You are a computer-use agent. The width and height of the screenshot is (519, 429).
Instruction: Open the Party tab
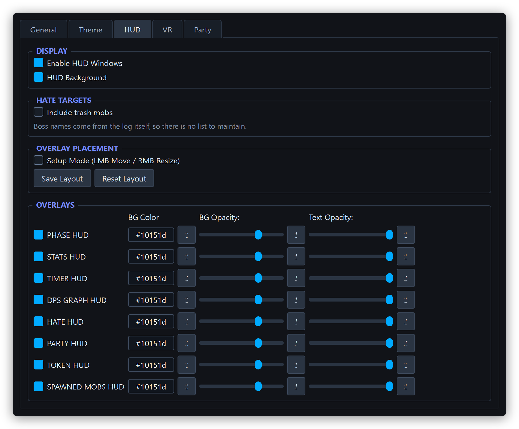pyautogui.click(x=202, y=30)
